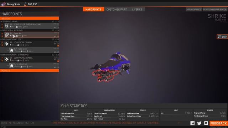Click orange dot on starboard gimbal row
Image resolution: width=228 pixels, height=128 pixels.
(x=58, y=61)
